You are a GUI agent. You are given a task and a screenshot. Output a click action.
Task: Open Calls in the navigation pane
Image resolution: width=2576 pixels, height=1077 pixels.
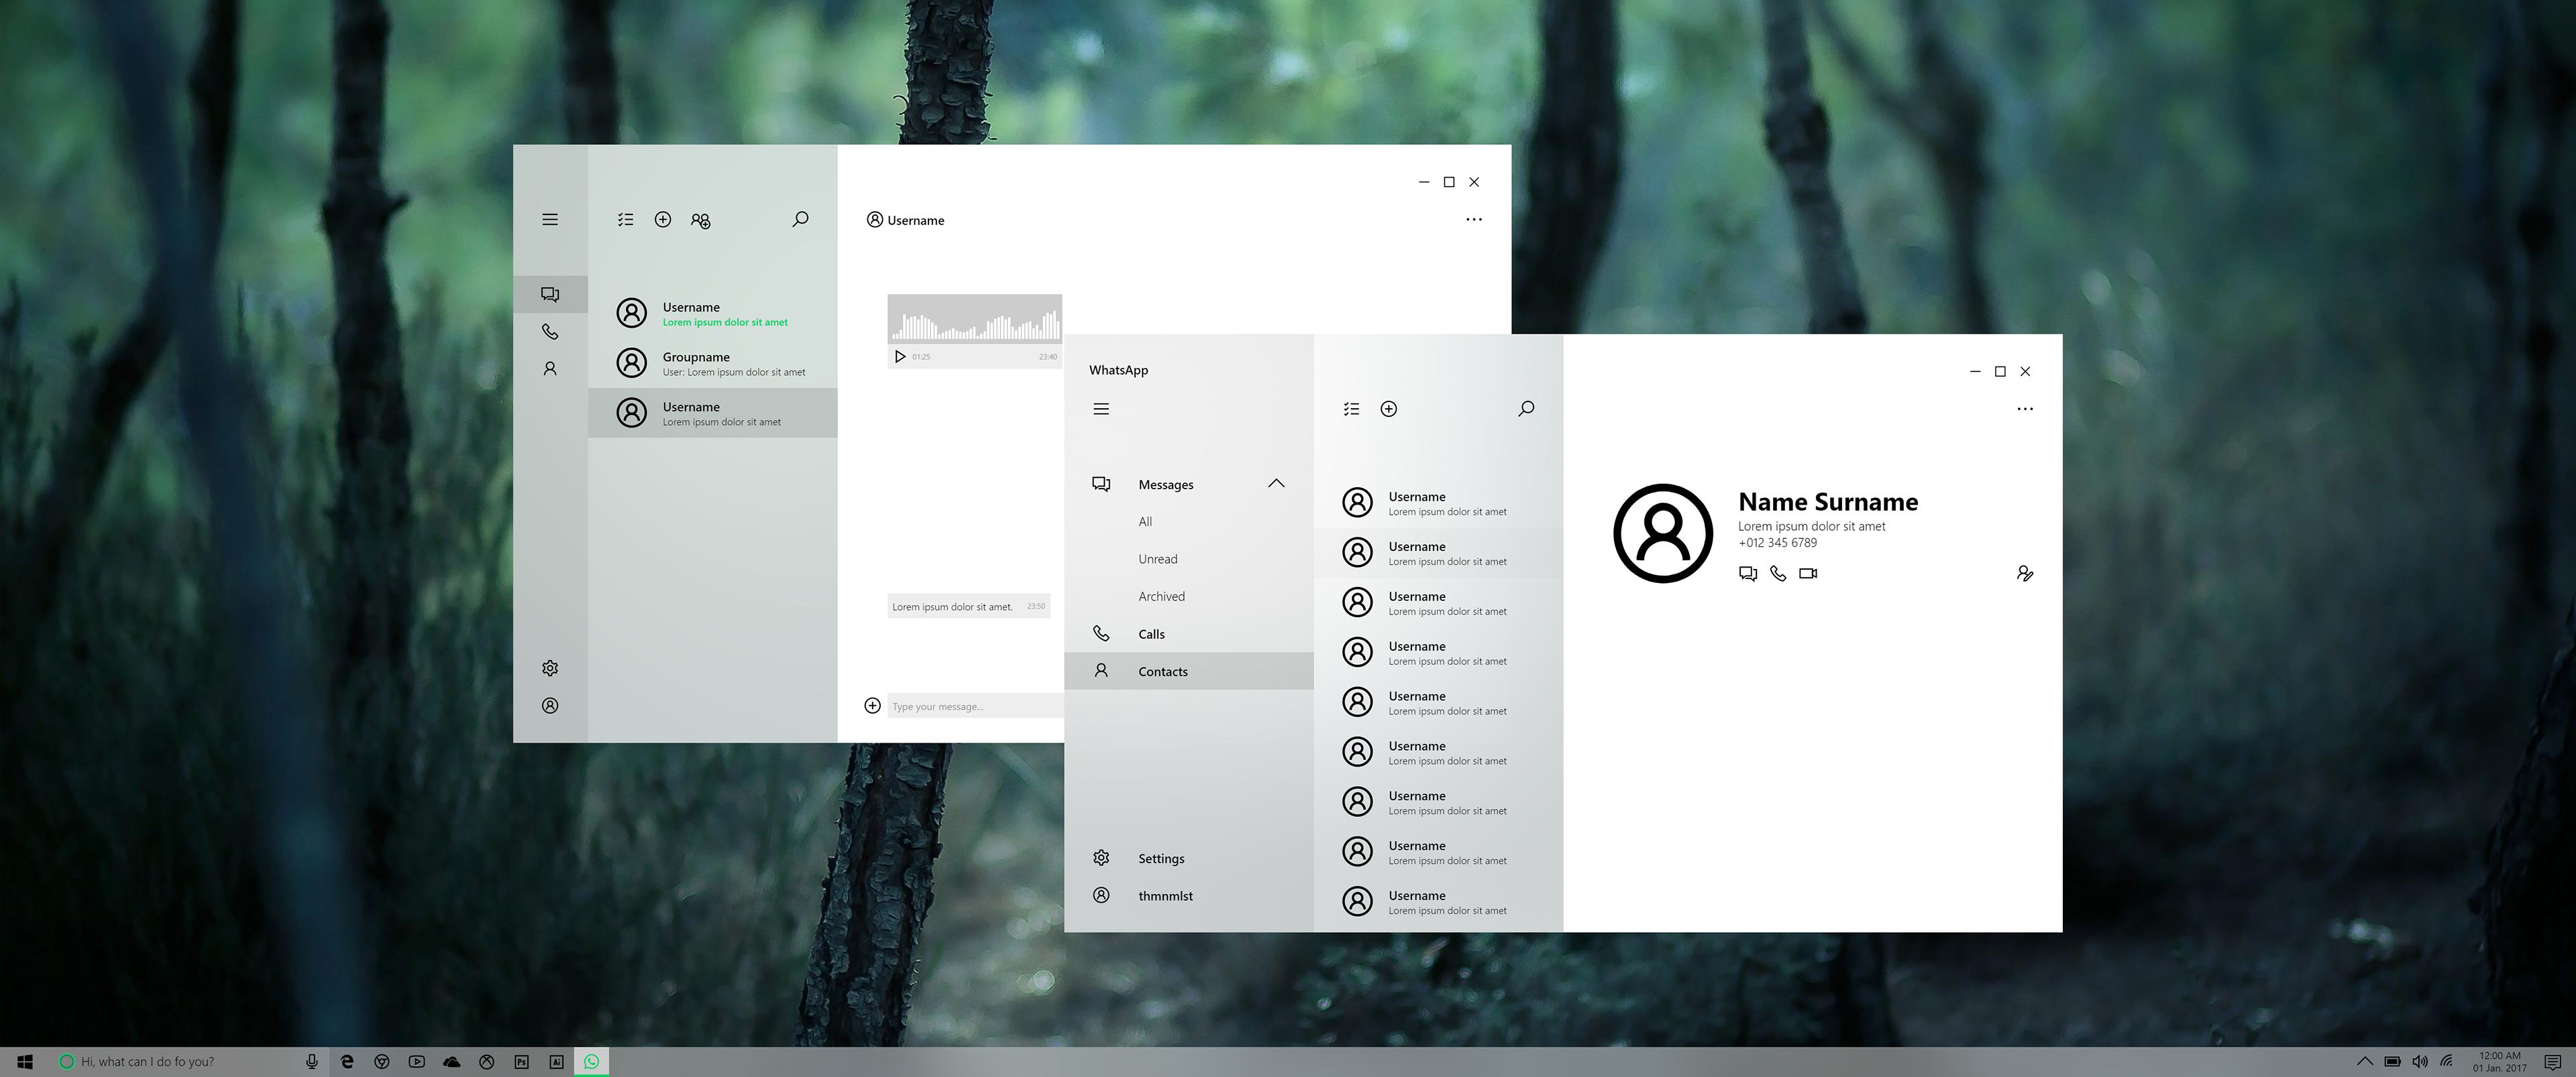[x=1189, y=635]
